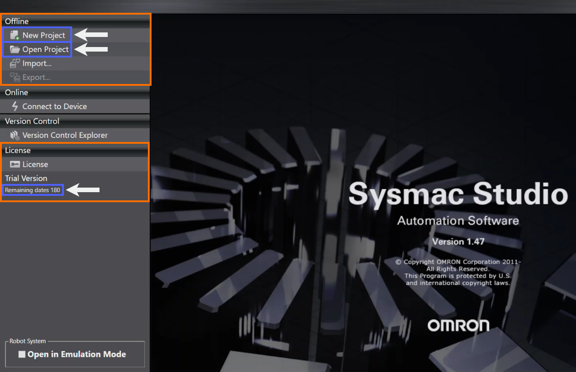Click the Version Control Explorer icon

point(15,135)
